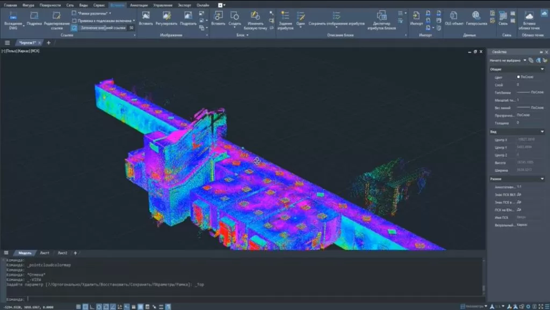Toggle grid display in status bar
Screen dimensions: 550x310
point(78,307)
